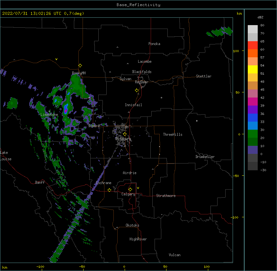Click the white plus marker northwest of Drumheller

coord(197,121)
